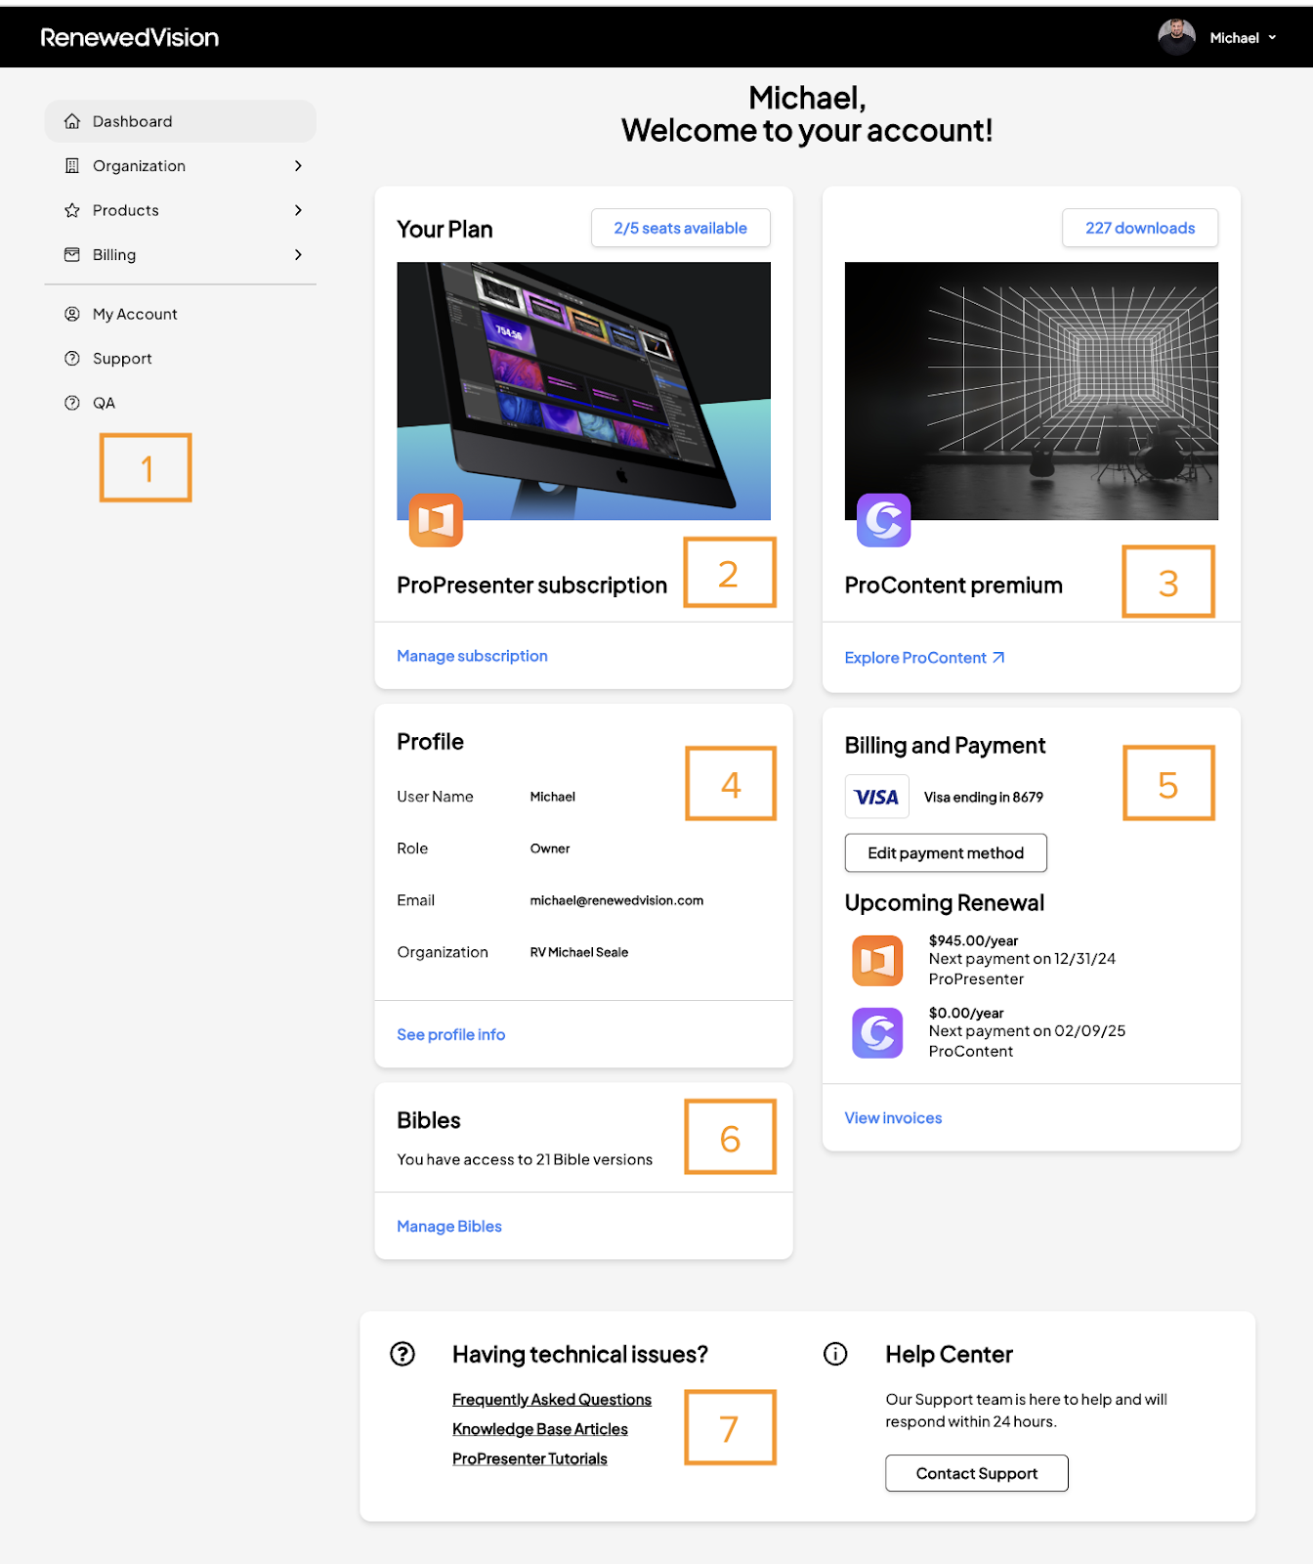Image resolution: width=1313 pixels, height=1564 pixels.
Task: Expand the Organization chevron
Action: point(298,166)
